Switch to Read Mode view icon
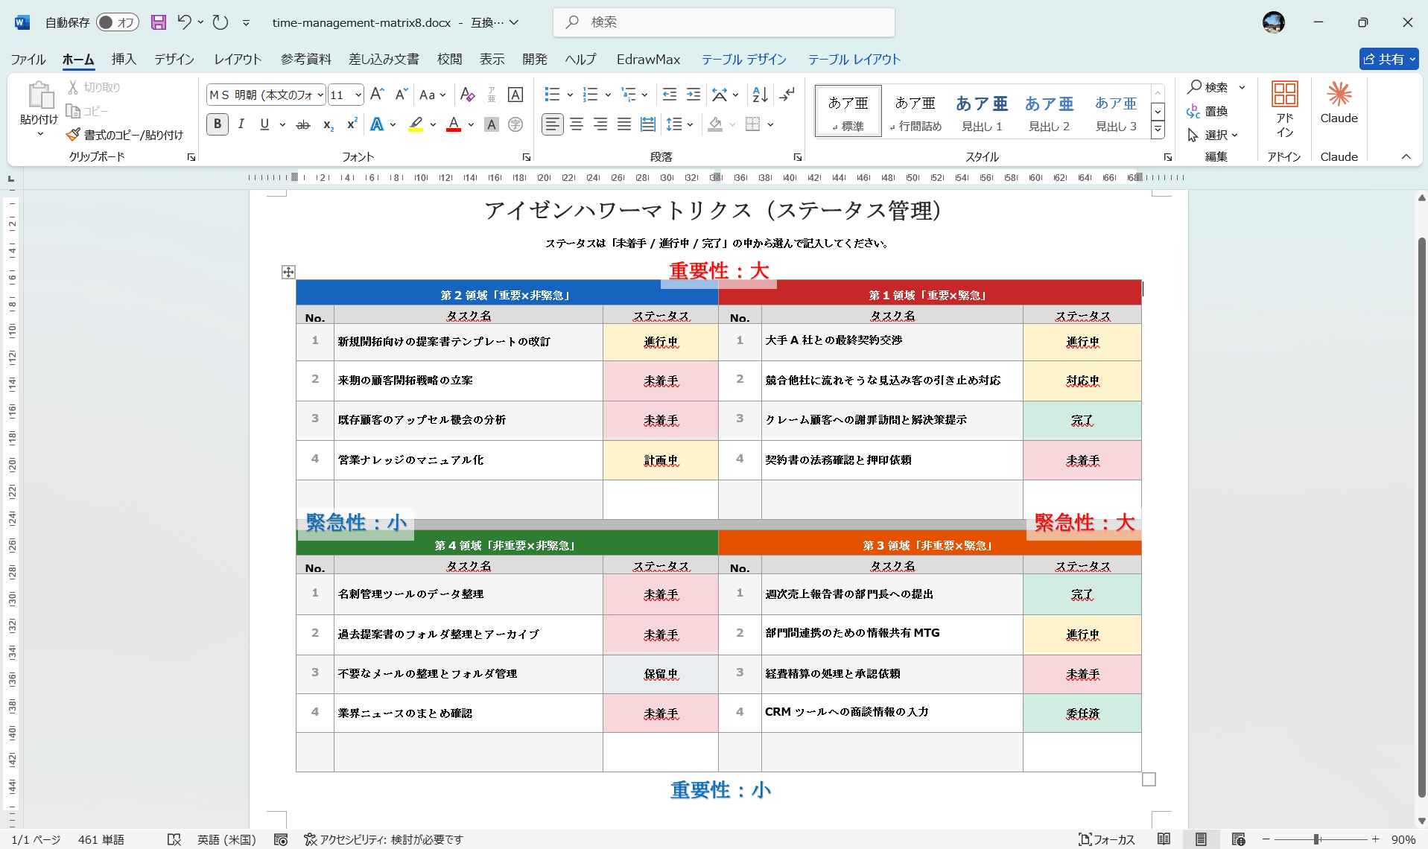 [1164, 839]
